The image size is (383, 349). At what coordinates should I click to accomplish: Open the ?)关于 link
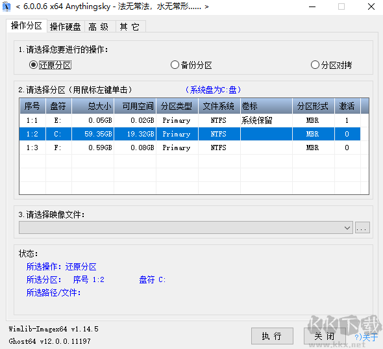point(366,337)
